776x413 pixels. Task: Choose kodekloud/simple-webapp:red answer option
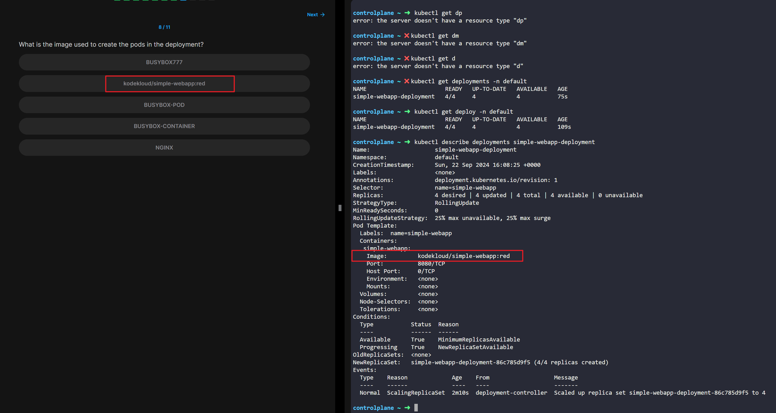pyautogui.click(x=164, y=84)
